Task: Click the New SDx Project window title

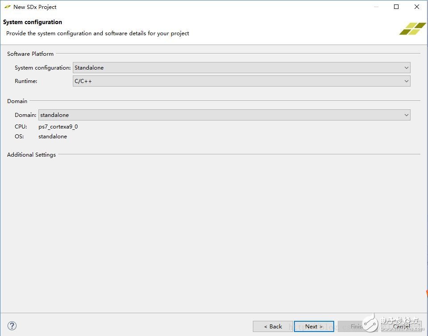Action: pyautogui.click(x=35, y=7)
